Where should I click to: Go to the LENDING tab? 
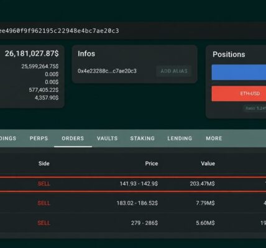pos(180,138)
